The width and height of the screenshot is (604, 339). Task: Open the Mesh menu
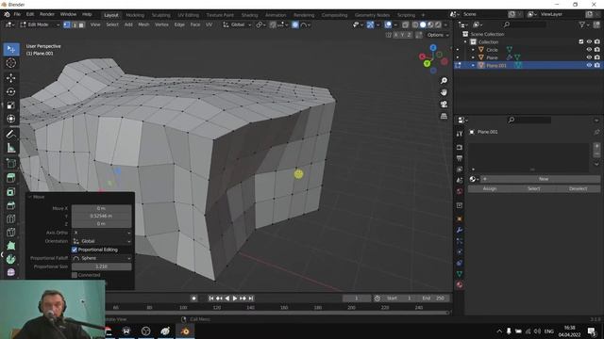(x=143, y=24)
